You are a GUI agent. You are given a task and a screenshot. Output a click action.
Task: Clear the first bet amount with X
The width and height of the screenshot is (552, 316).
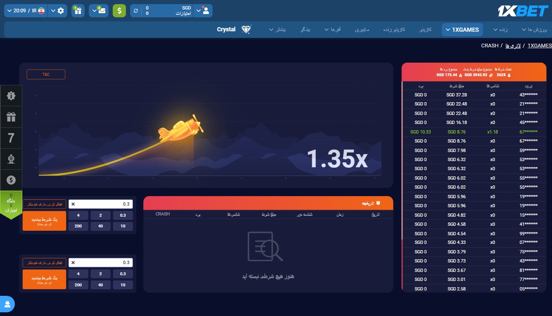coord(73,204)
